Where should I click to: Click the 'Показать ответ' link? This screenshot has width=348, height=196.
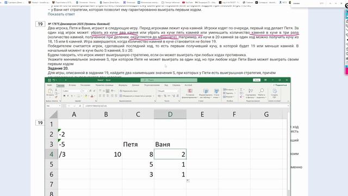point(61,14)
